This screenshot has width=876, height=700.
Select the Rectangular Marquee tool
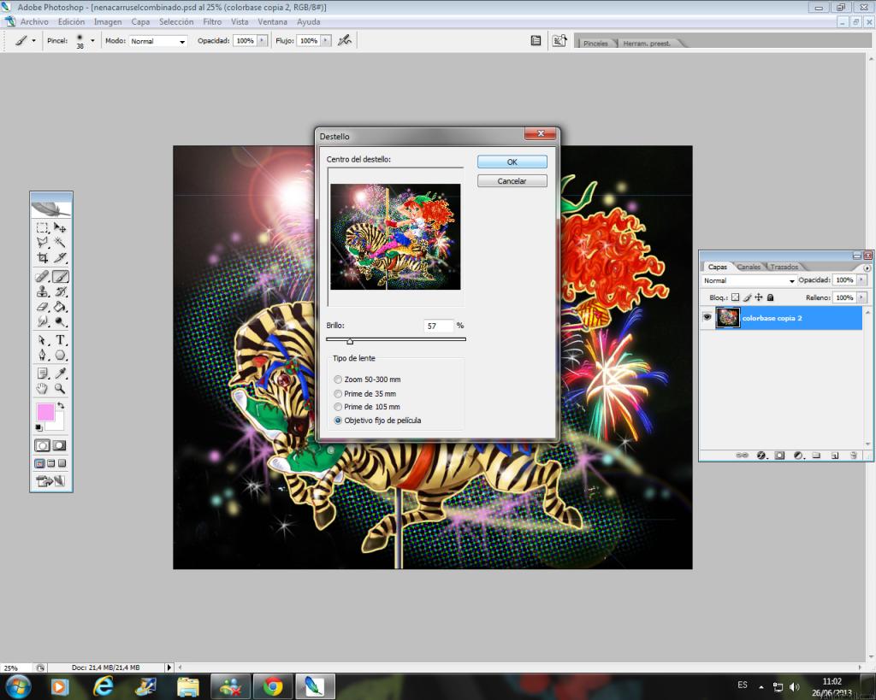tap(43, 227)
